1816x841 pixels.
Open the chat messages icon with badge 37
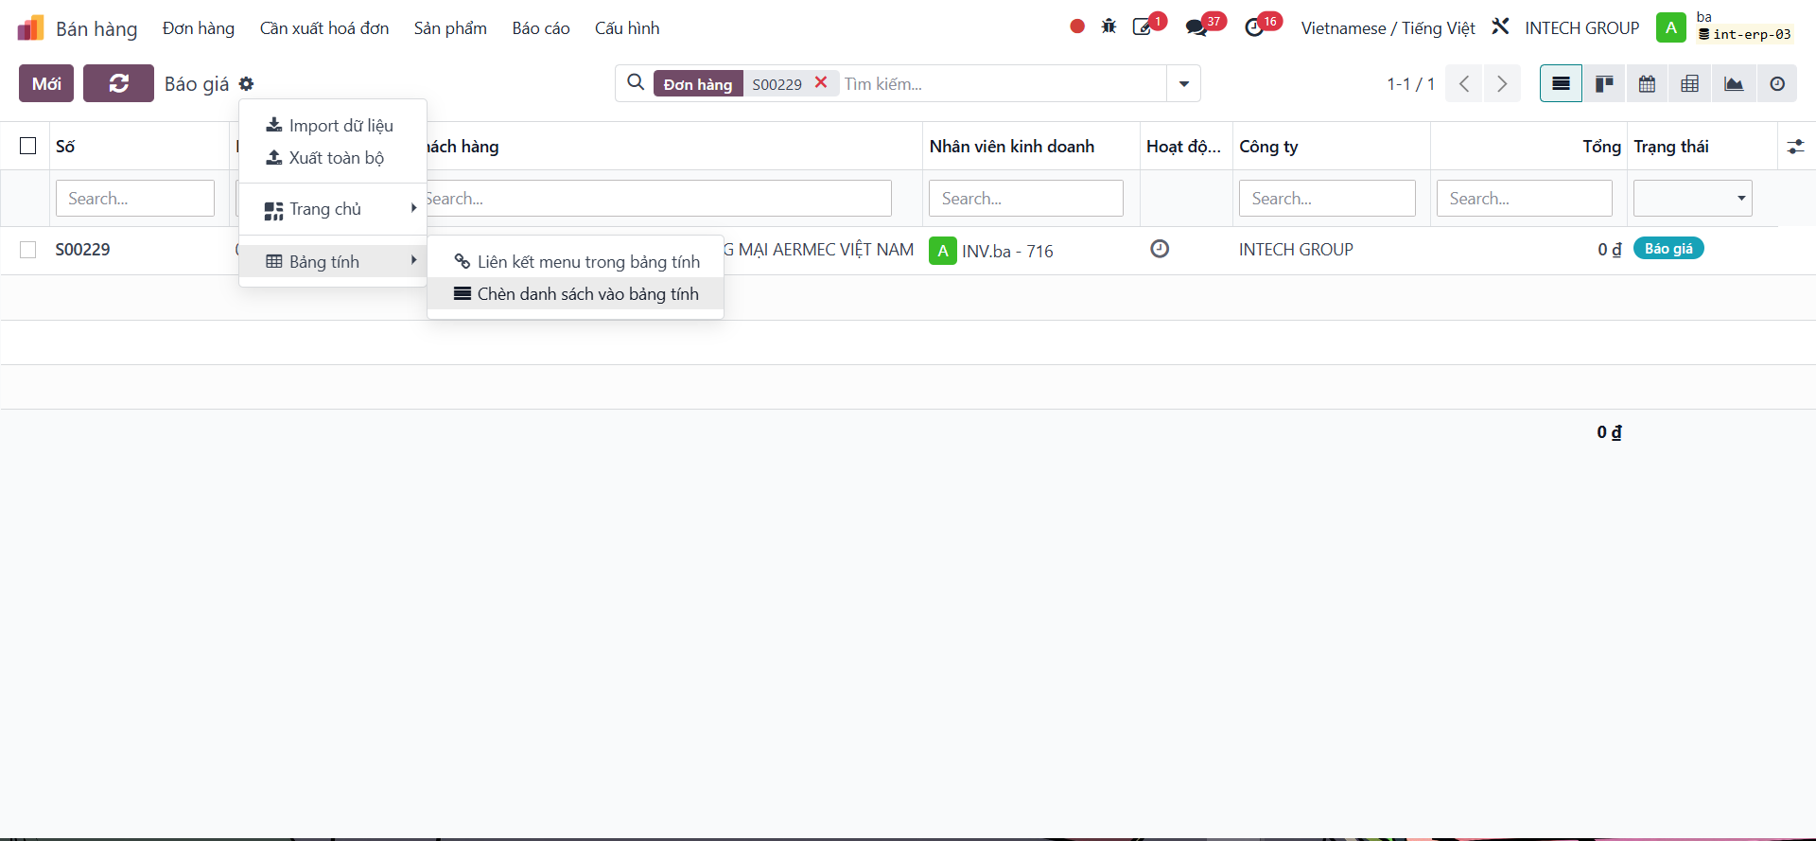(1196, 27)
